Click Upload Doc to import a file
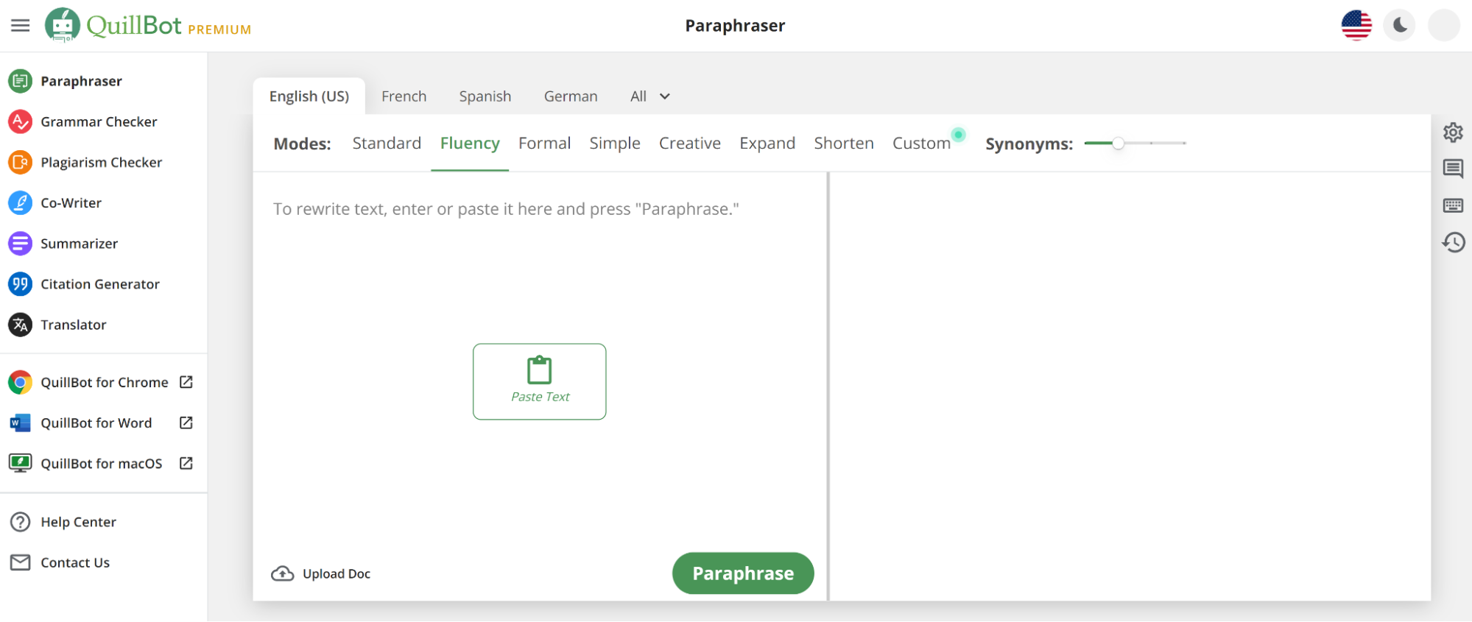 [321, 573]
